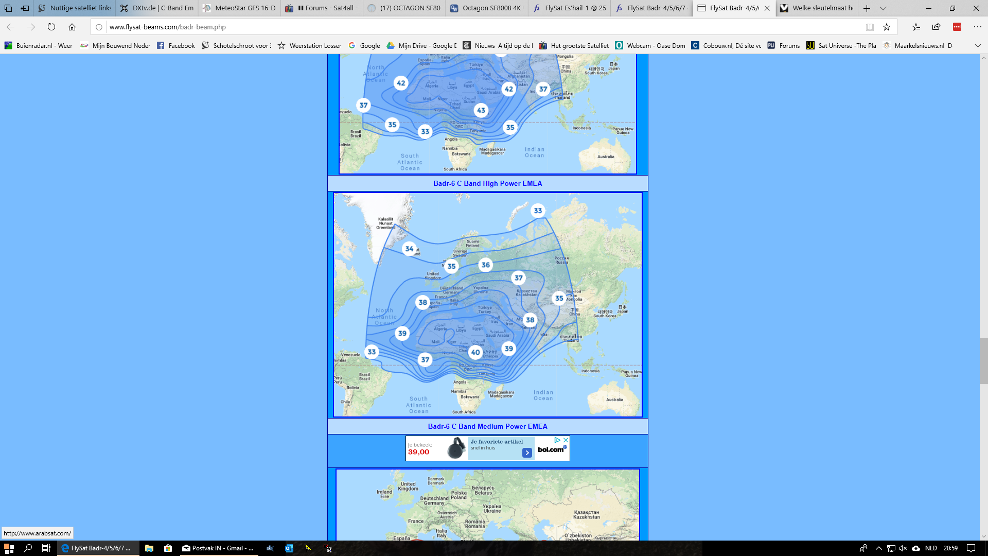Show hidden system tray icons chevron

[x=878, y=548]
